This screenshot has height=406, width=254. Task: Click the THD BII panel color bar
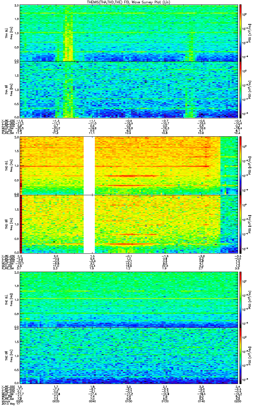point(241,224)
